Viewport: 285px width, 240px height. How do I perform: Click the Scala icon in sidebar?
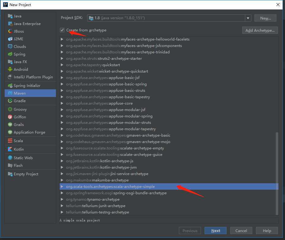click(10, 141)
